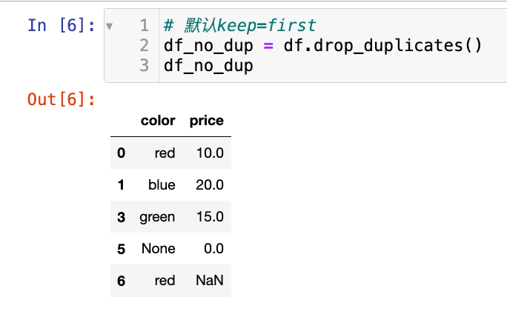Viewport: 507px width, 317px height.
Task: Click line number 1 in the gutter
Action: coord(144,26)
